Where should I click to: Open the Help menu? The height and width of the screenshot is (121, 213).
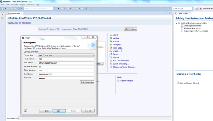point(37,5)
